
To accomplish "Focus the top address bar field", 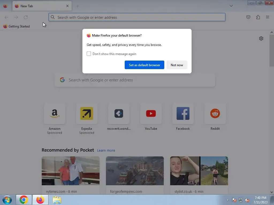I will [x=137, y=17].
